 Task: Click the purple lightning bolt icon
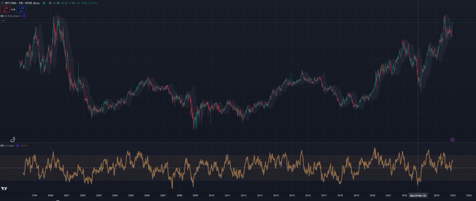[x=453, y=139]
